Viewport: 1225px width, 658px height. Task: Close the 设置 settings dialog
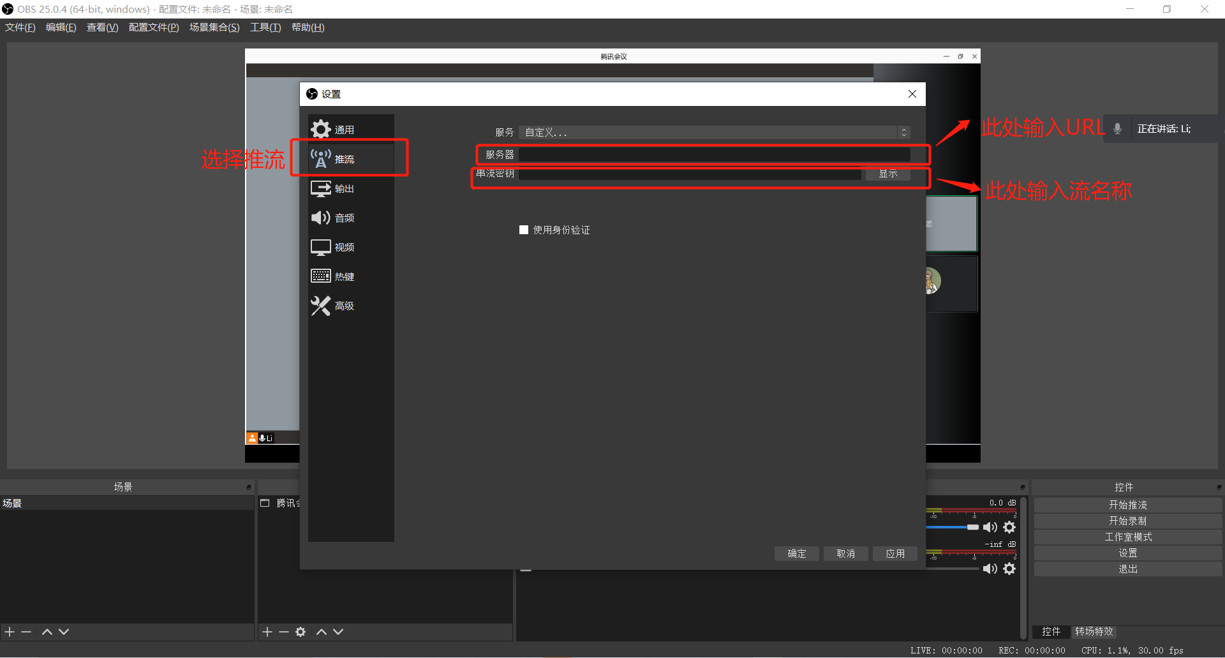tap(912, 94)
